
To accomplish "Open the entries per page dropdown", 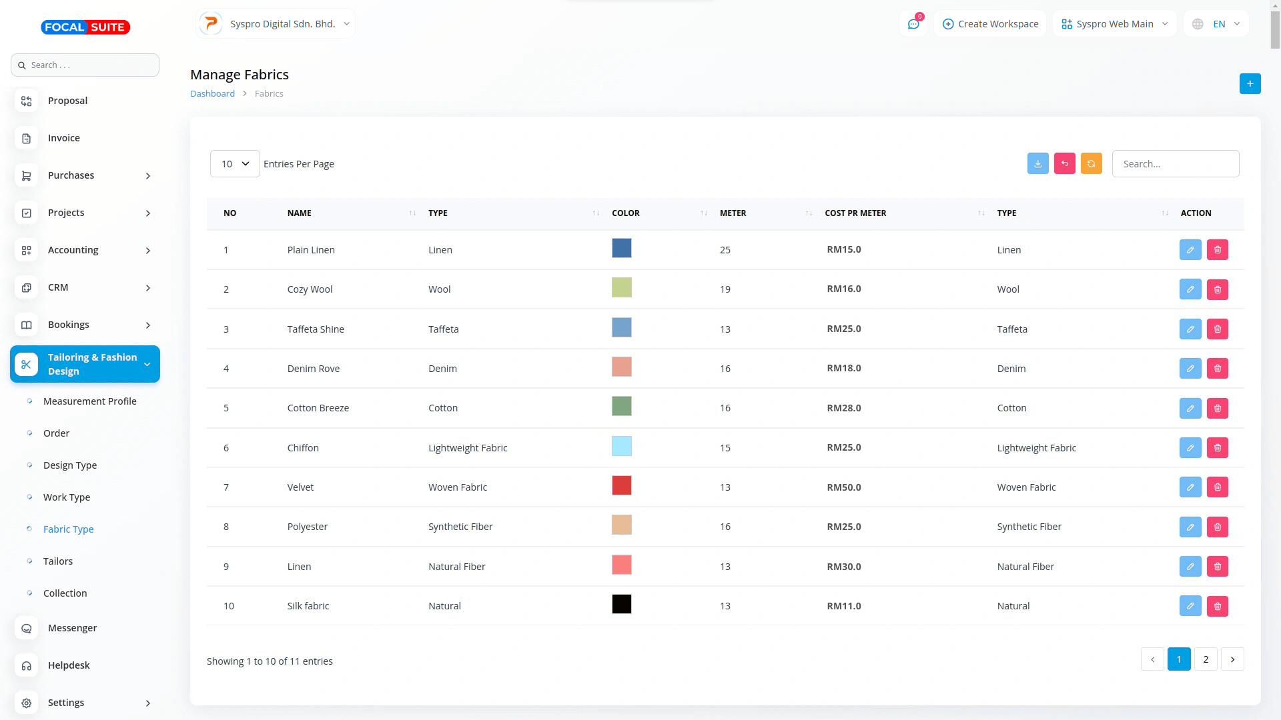I will [x=235, y=164].
